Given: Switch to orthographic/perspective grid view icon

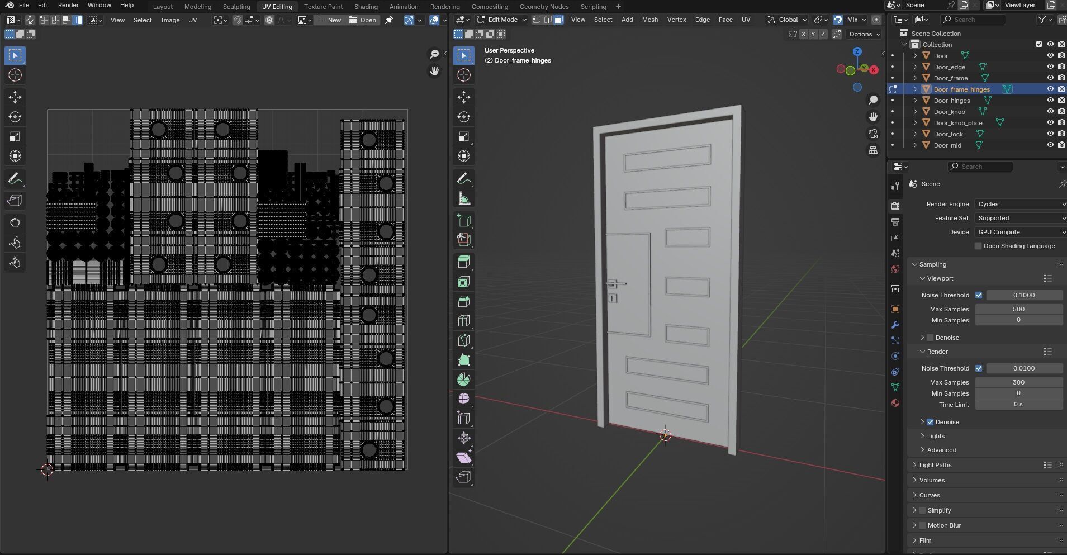Looking at the screenshot, I should tap(873, 150).
